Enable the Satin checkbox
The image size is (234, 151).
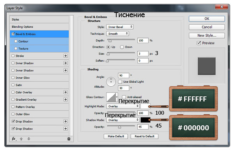(13, 85)
